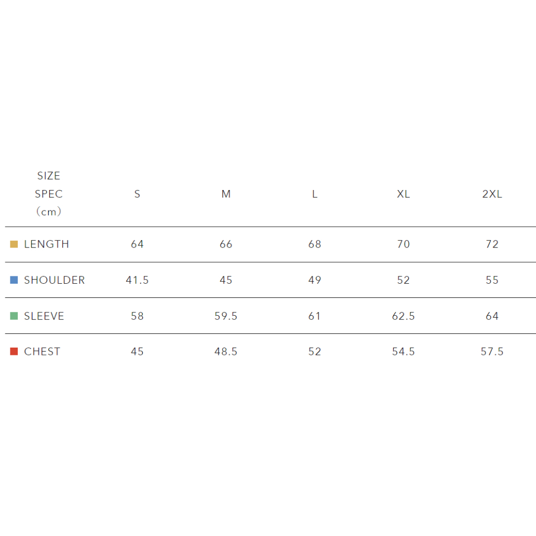Viewport: 536px width, 536px height.
Task: Click the 59.5 sleeve value for M
Action: 226,316
